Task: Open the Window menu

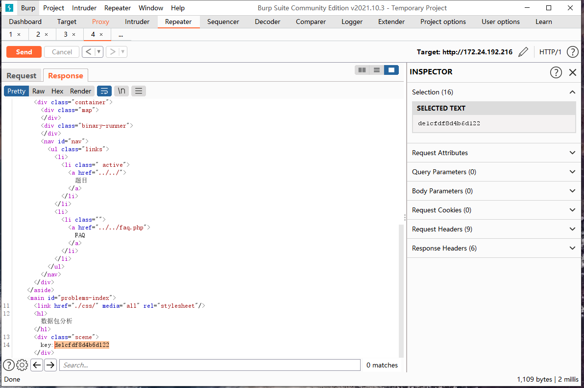Action: point(151,8)
